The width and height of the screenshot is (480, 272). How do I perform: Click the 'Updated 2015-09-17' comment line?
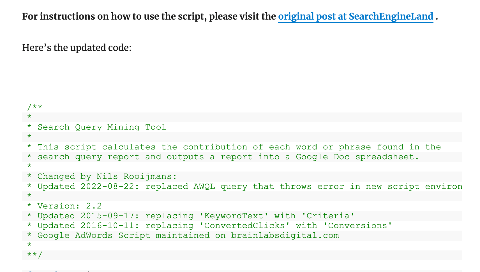pyautogui.click(x=196, y=216)
